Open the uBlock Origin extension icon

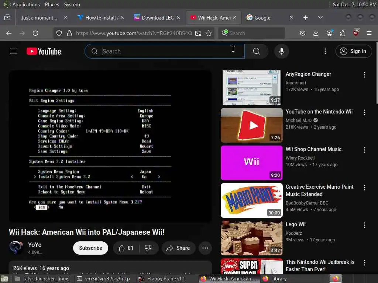pos(356,33)
